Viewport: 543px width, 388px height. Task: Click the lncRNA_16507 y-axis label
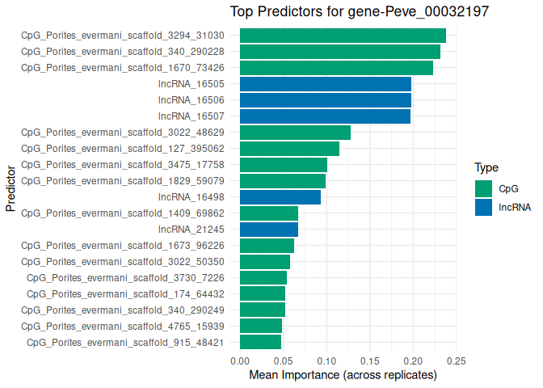pyautogui.click(x=192, y=116)
